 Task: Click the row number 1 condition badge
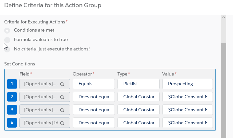point(12,84)
